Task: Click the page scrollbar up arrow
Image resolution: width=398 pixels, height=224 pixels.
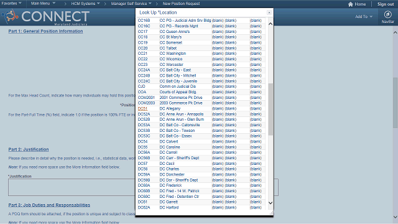Action: coord(396,32)
